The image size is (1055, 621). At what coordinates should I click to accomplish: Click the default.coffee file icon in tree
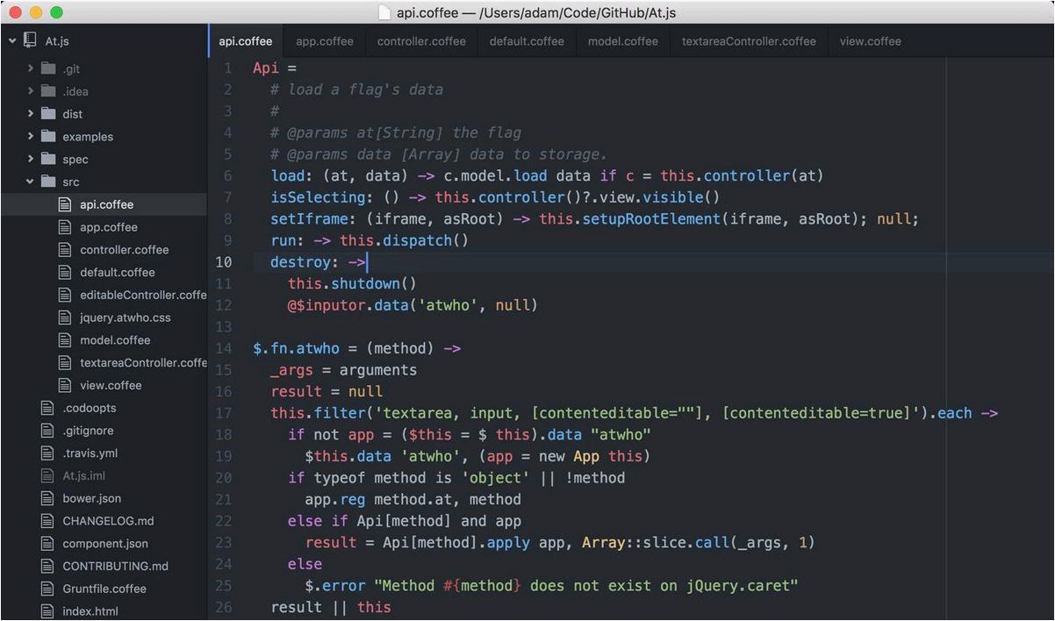tap(64, 272)
